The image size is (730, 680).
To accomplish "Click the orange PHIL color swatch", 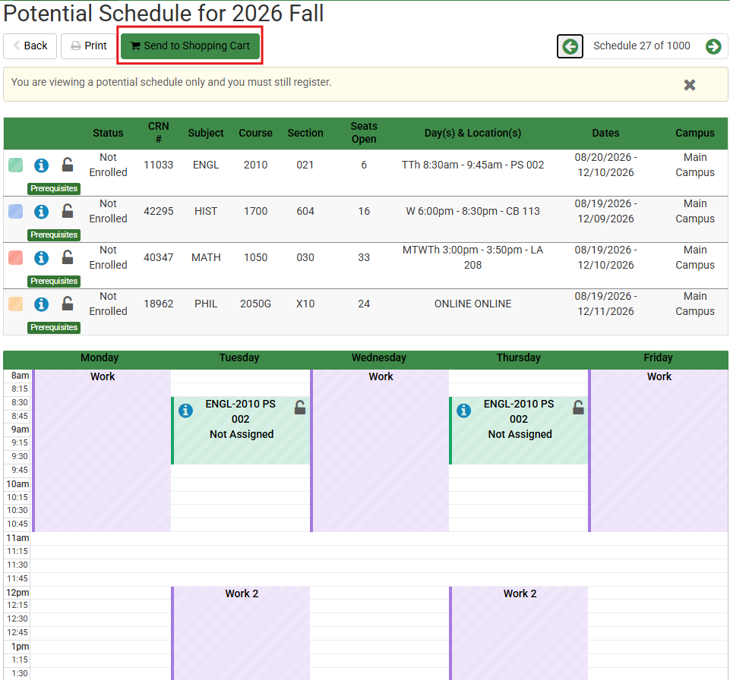I will tap(16, 304).
